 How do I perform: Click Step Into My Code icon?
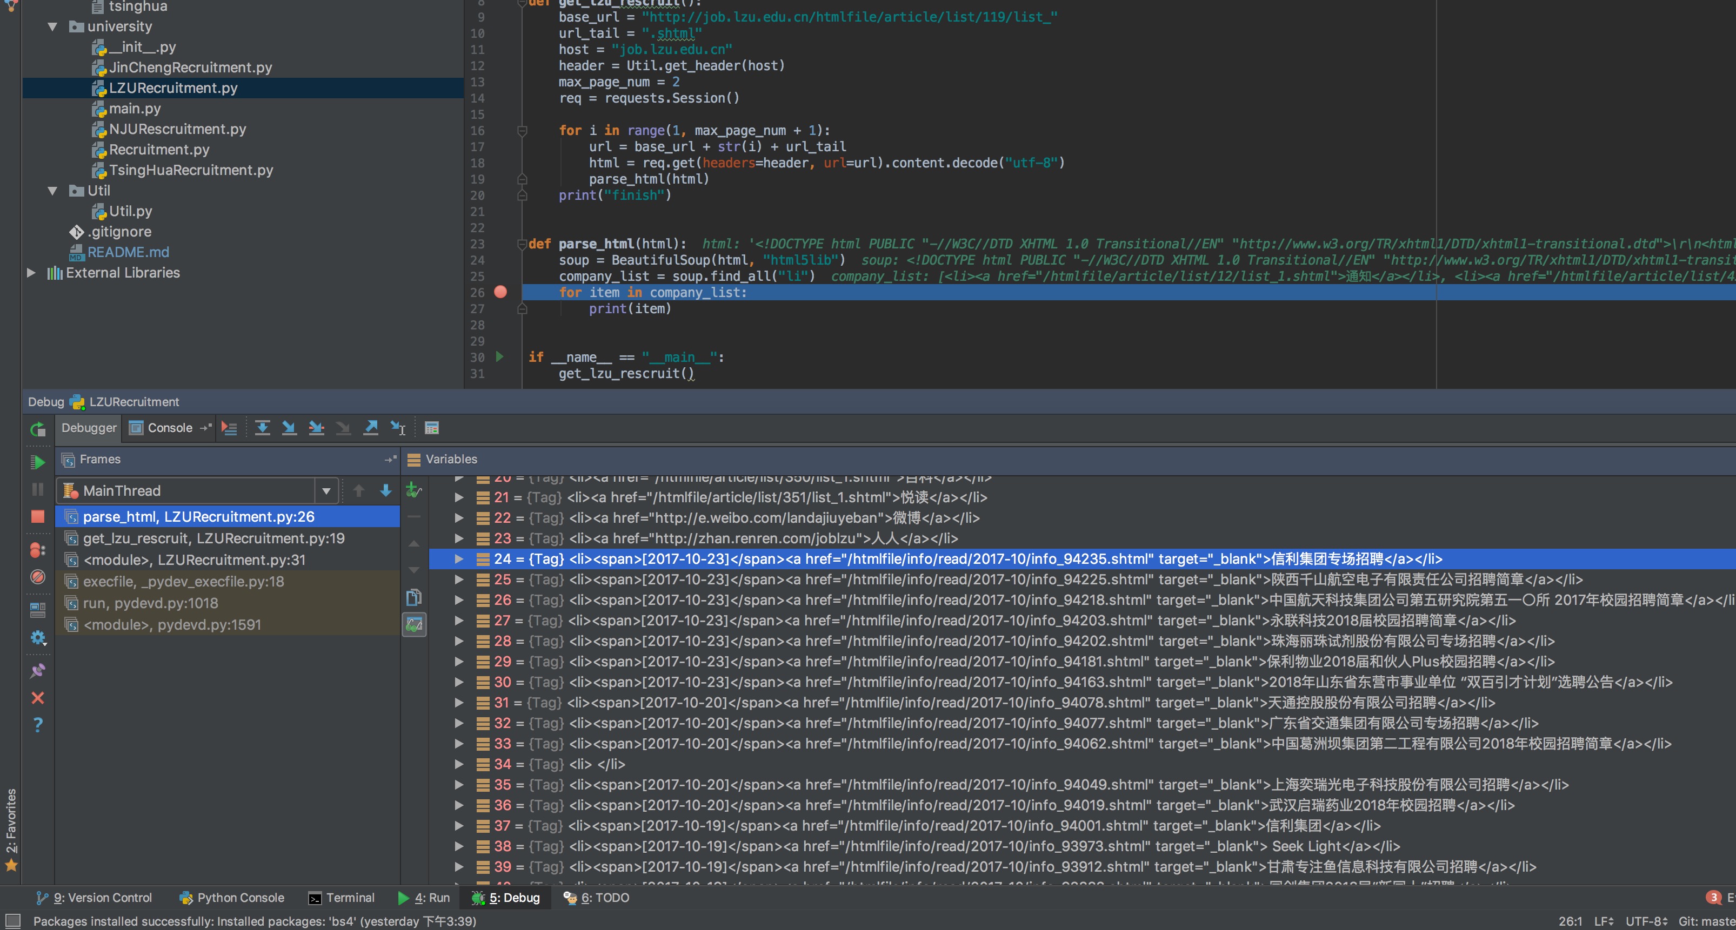[x=316, y=428]
